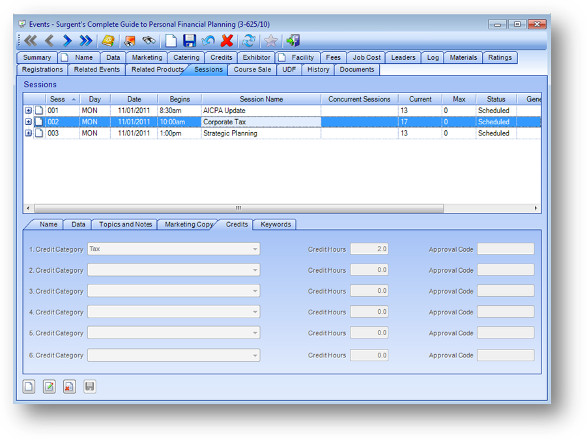Go to the first record arrow
Screen dimensions: 587x440
[31, 40]
